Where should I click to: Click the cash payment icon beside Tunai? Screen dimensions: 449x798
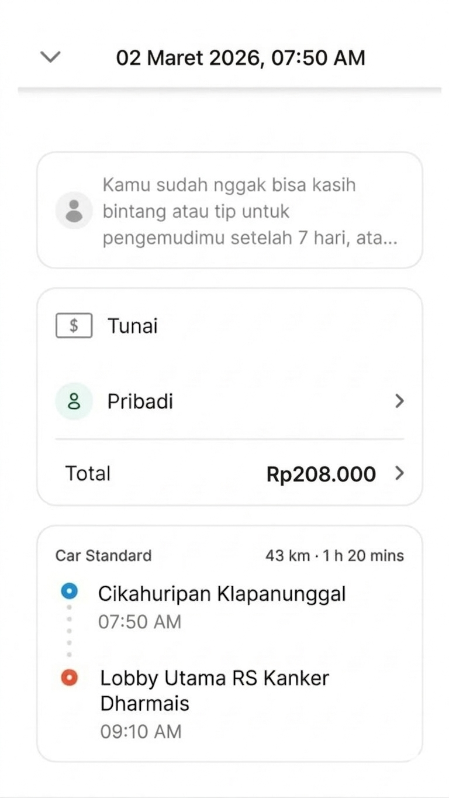[74, 326]
